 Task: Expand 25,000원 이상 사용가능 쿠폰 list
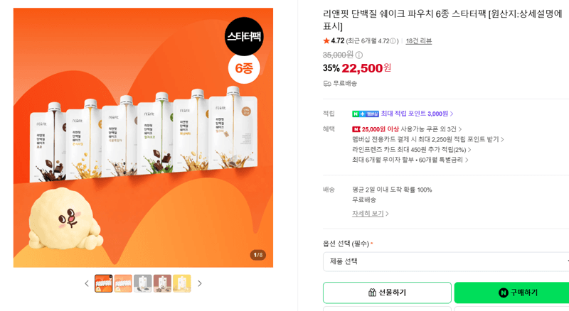(x=412, y=129)
